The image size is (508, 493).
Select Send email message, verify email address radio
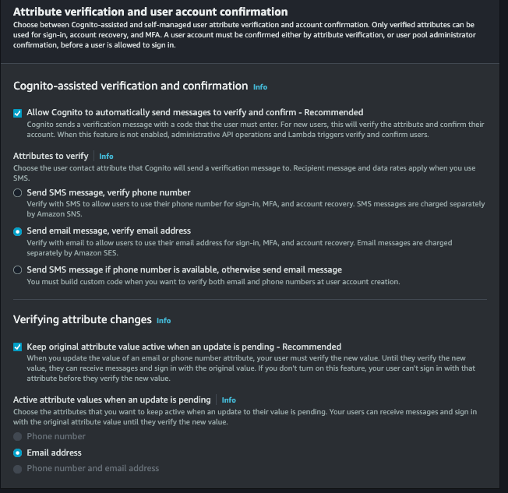pos(17,231)
